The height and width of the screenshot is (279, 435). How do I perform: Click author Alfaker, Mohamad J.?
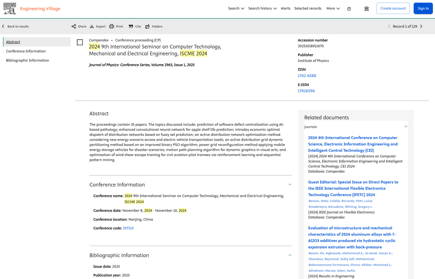tap(376, 265)
